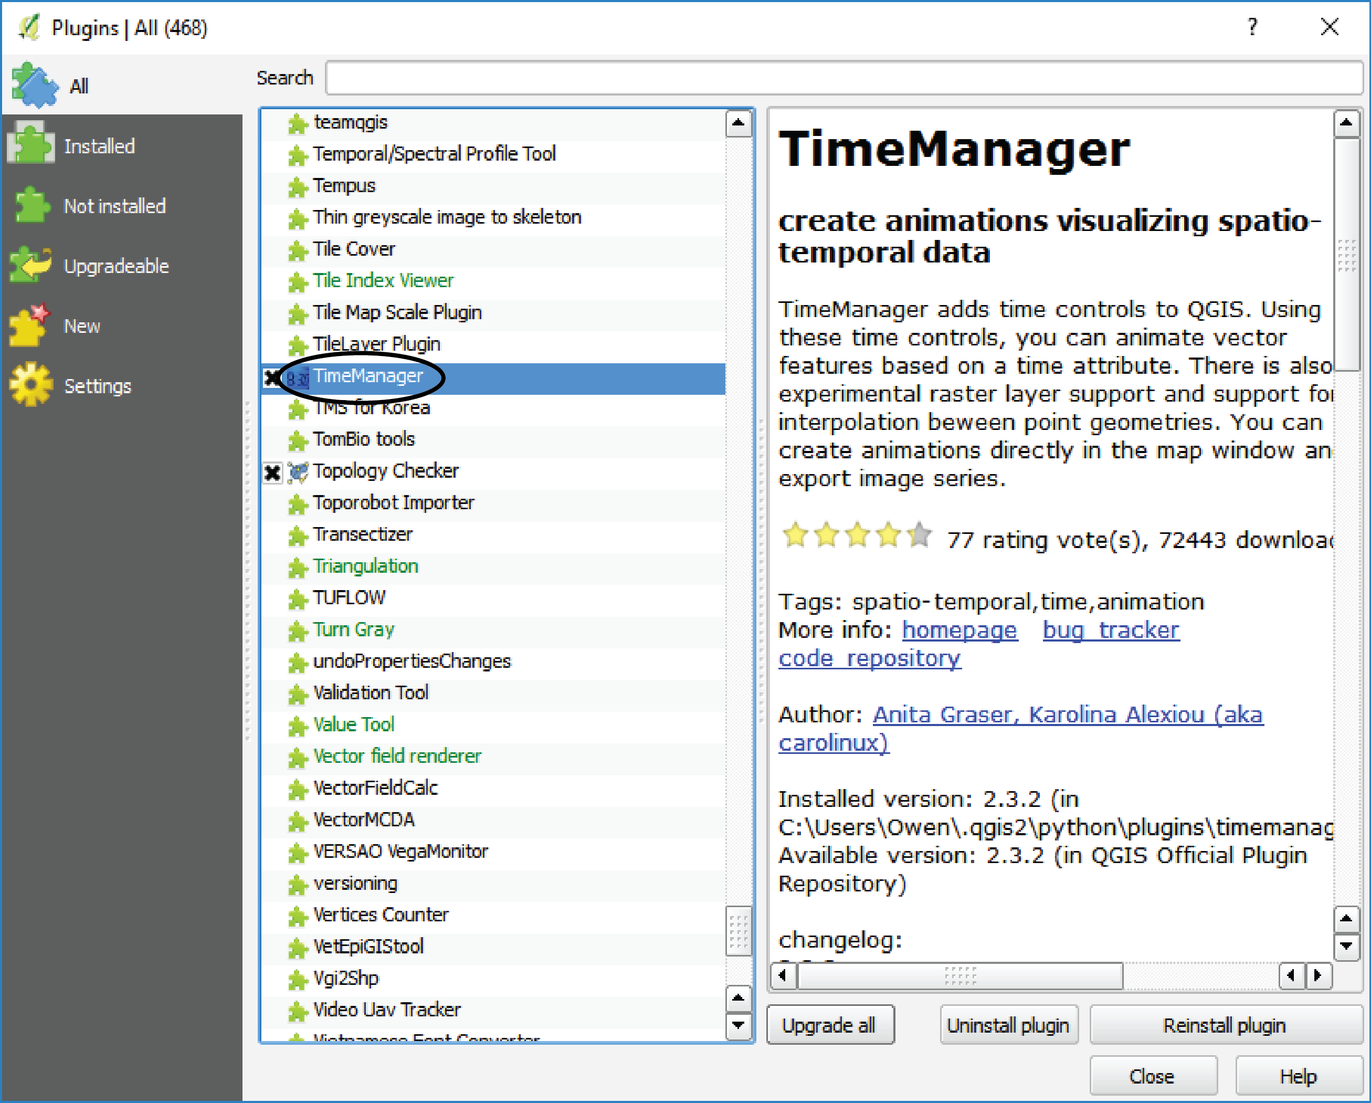1371x1103 pixels.
Task: Select VERSAO VegaMonitor plugin
Action: (493, 852)
